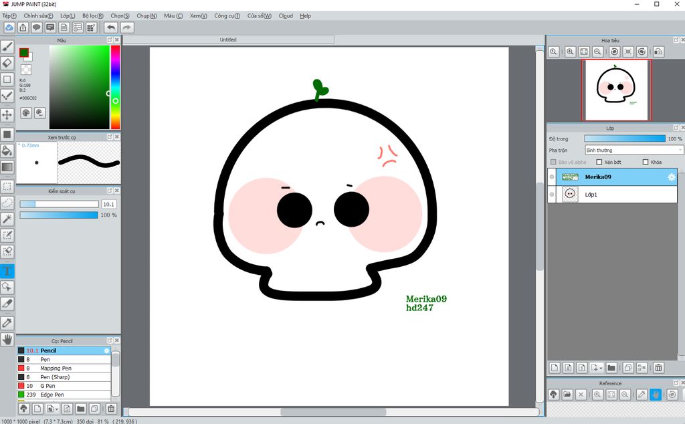Click the brush size value field 10.1
The image size is (685, 424).
click(109, 204)
